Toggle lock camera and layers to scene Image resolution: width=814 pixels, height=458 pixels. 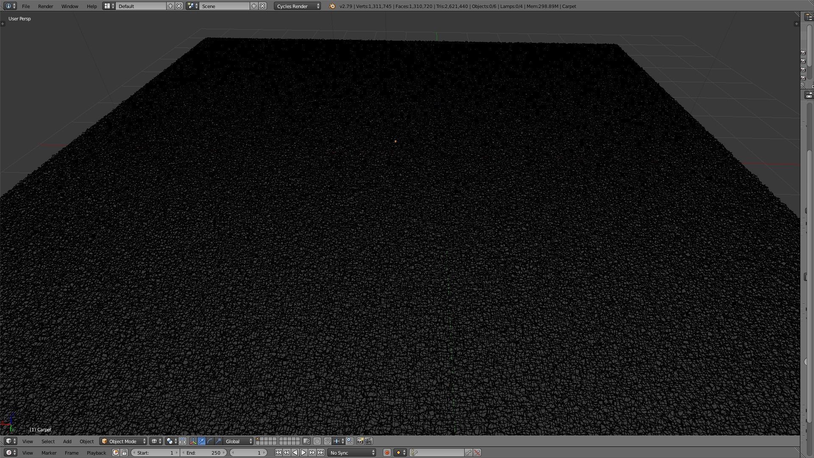(x=307, y=441)
